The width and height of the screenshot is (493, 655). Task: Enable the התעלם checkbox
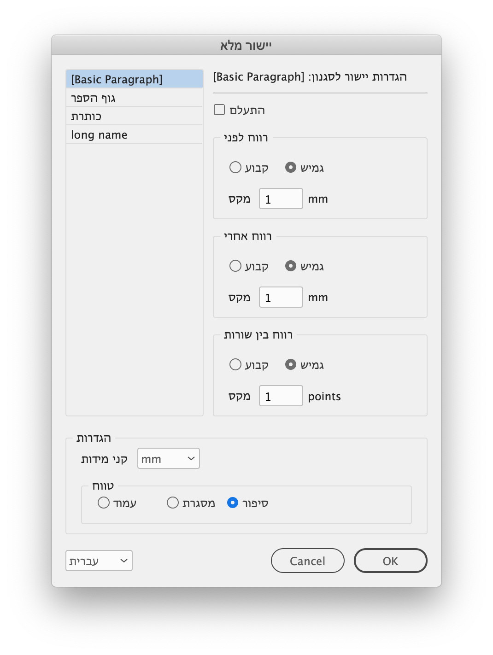coord(219,110)
